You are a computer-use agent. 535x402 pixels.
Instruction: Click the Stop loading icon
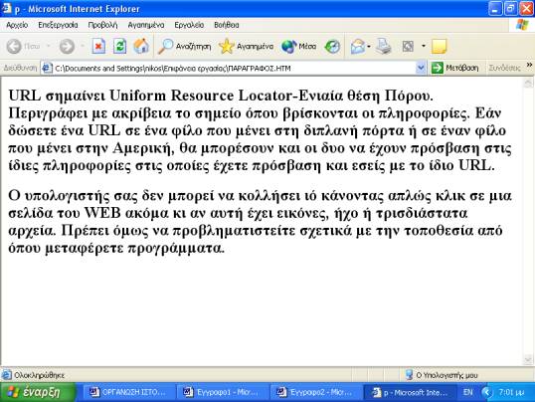tap(98, 46)
